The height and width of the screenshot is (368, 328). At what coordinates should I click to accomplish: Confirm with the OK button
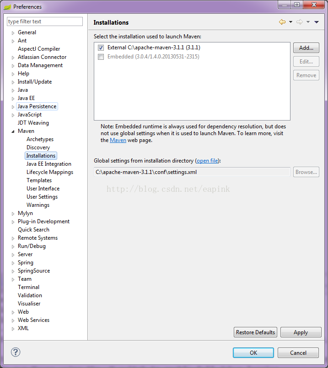click(x=253, y=353)
